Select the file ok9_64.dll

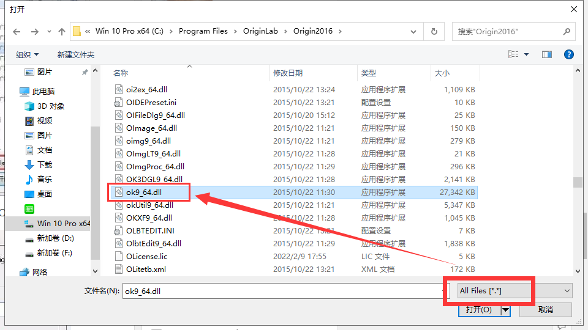pyautogui.click(x=144, y=193)
